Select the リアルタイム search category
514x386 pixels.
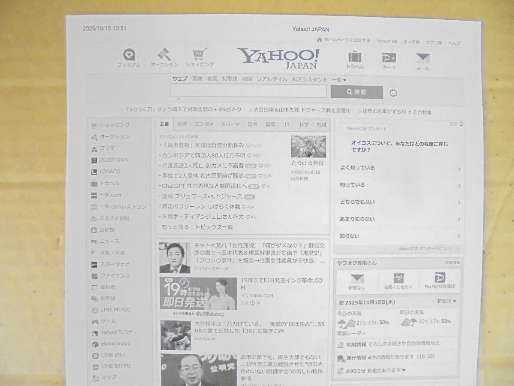point(272,79)
